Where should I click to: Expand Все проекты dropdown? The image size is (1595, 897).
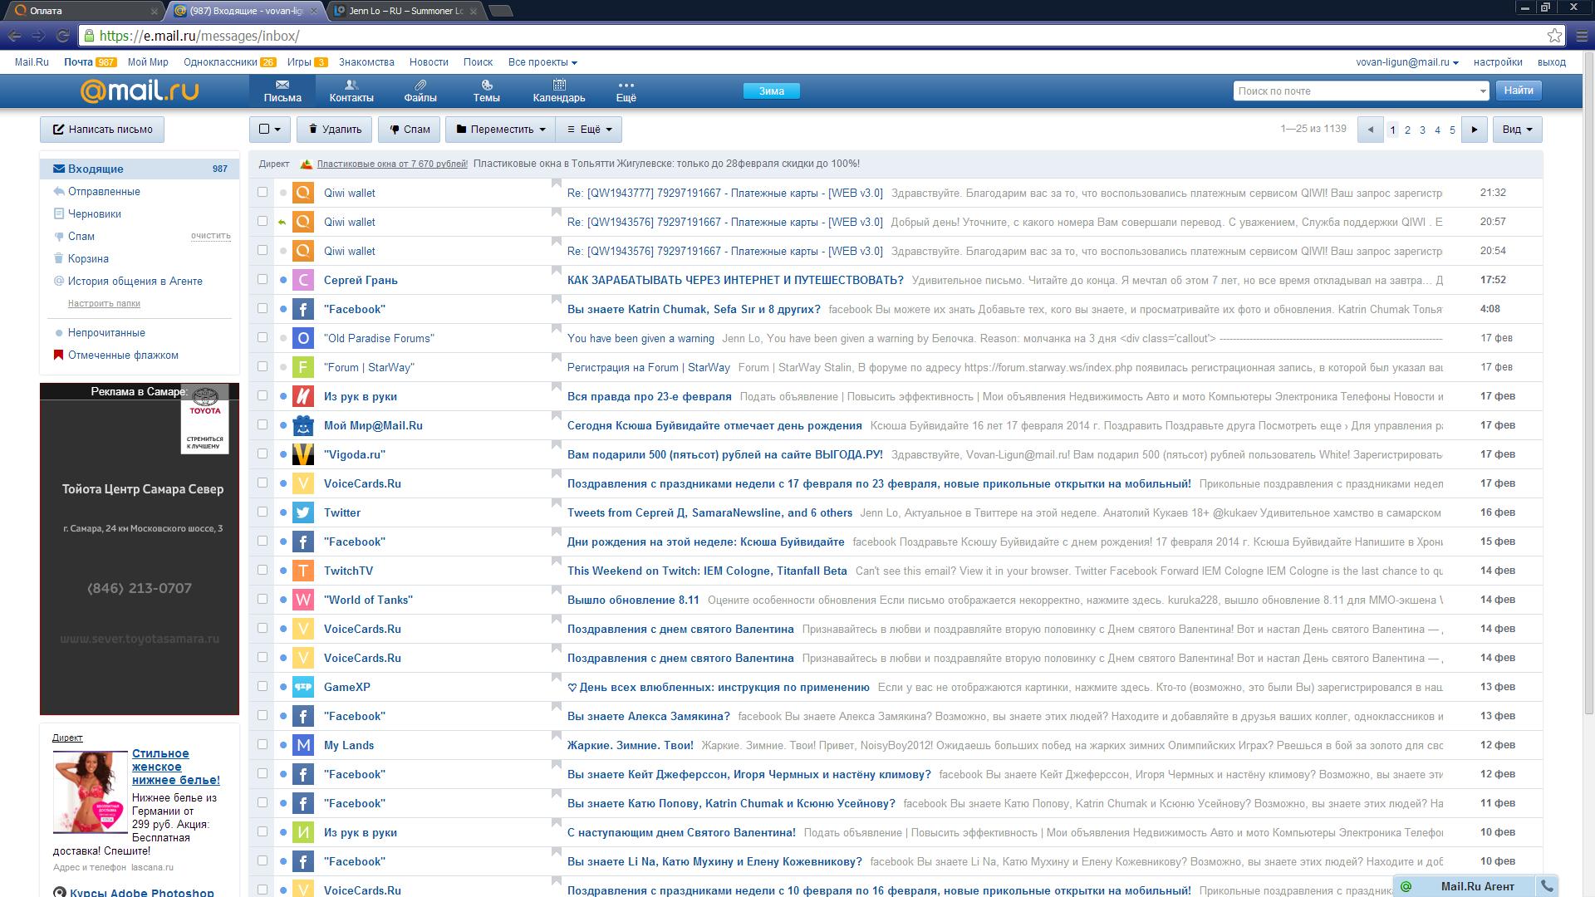point(542,62)
